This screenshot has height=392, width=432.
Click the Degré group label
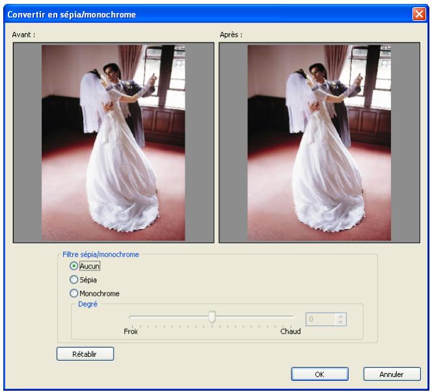point(88,304)
